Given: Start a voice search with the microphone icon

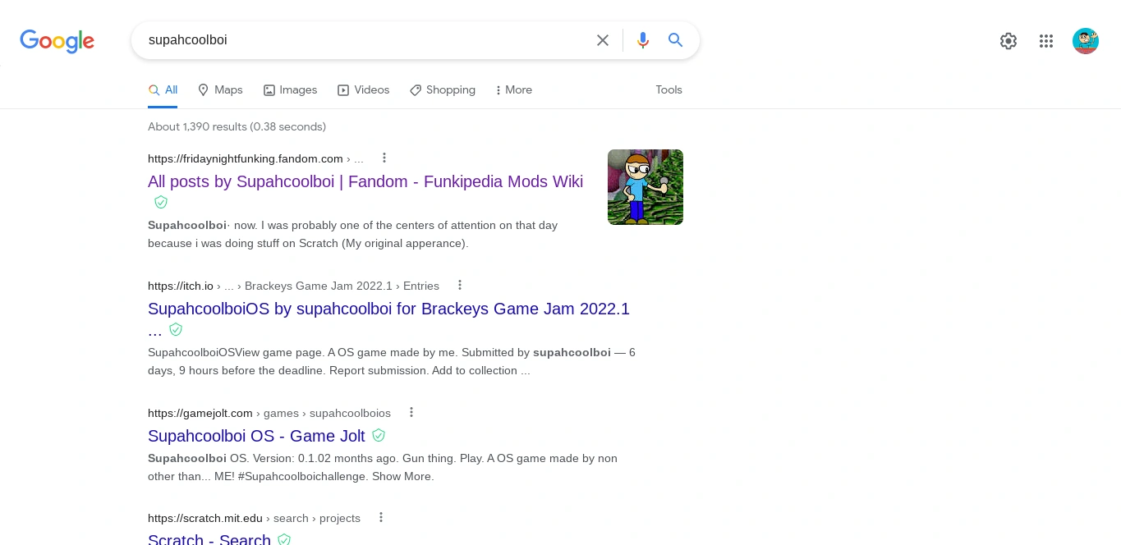Looking at the screenshot, I should tap(643, 40).
